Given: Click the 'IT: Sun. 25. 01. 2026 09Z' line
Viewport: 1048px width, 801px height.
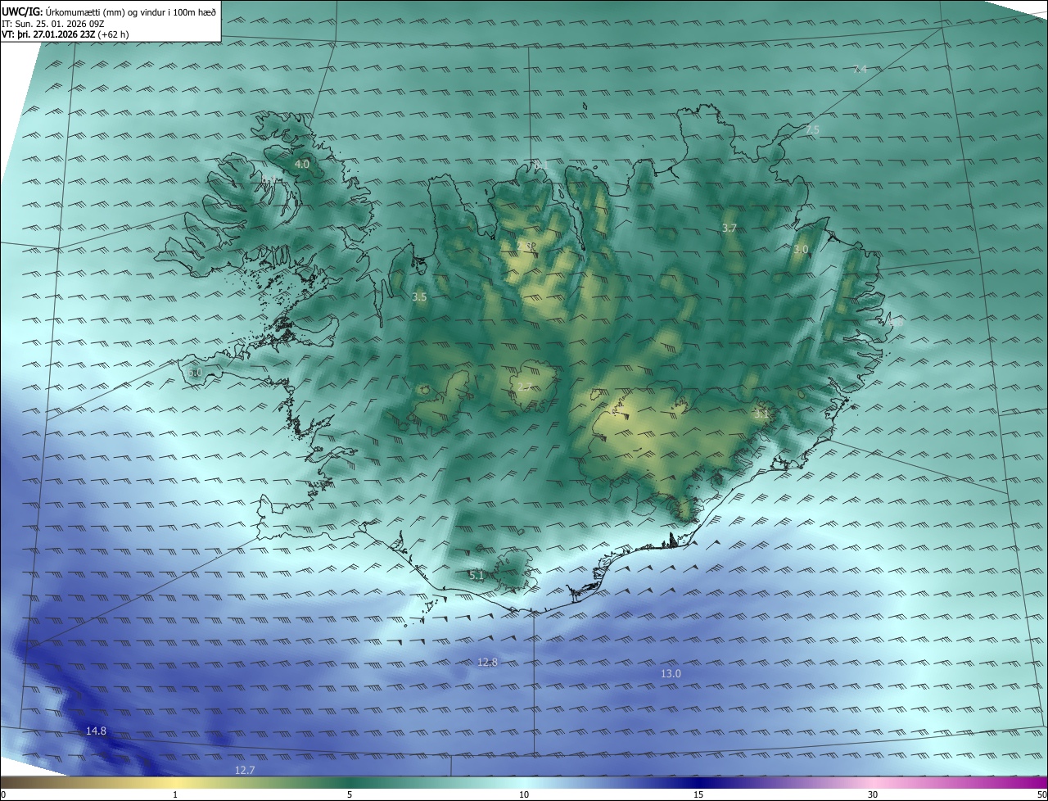Looking at the screenshot, I should tap(53, 24).
